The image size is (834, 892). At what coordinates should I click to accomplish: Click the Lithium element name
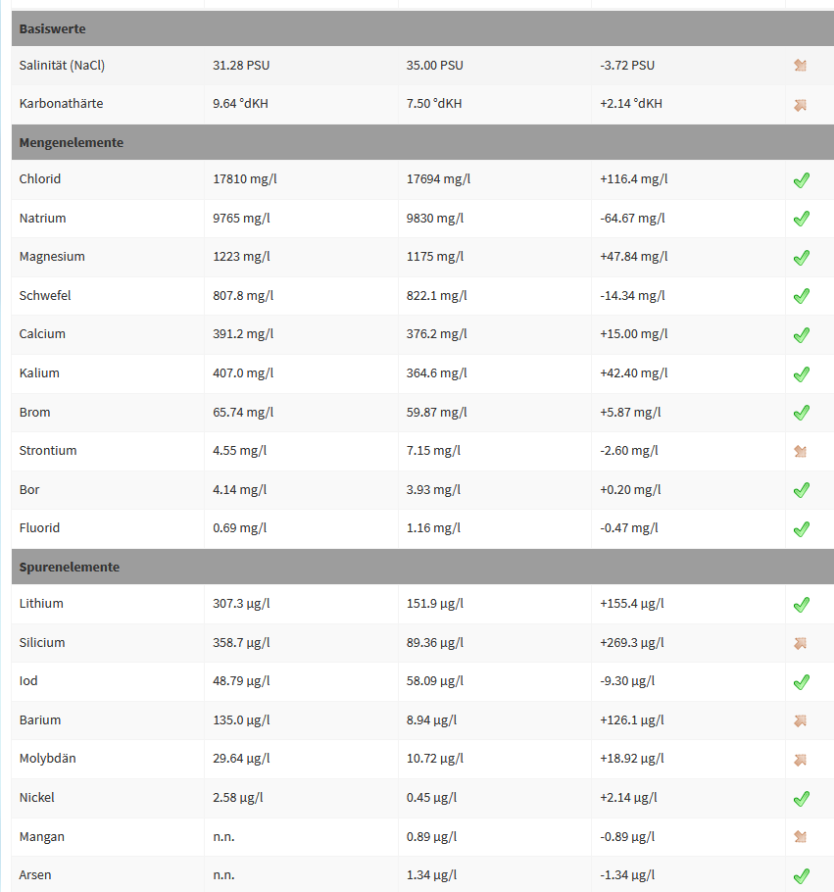pyautogui.click(x=41, y=604)
